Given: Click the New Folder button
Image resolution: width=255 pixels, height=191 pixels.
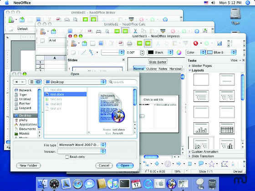Looking at the screenshot, I should point(28,166).
